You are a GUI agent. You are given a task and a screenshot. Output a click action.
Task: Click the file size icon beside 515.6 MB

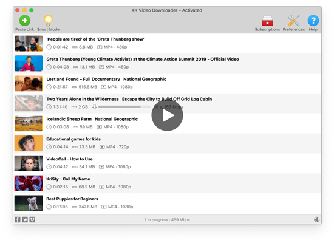click(x=74, y=87)
